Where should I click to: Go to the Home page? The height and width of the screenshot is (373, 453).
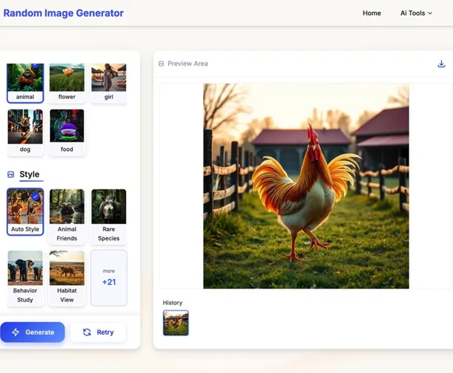pos(372,13)
